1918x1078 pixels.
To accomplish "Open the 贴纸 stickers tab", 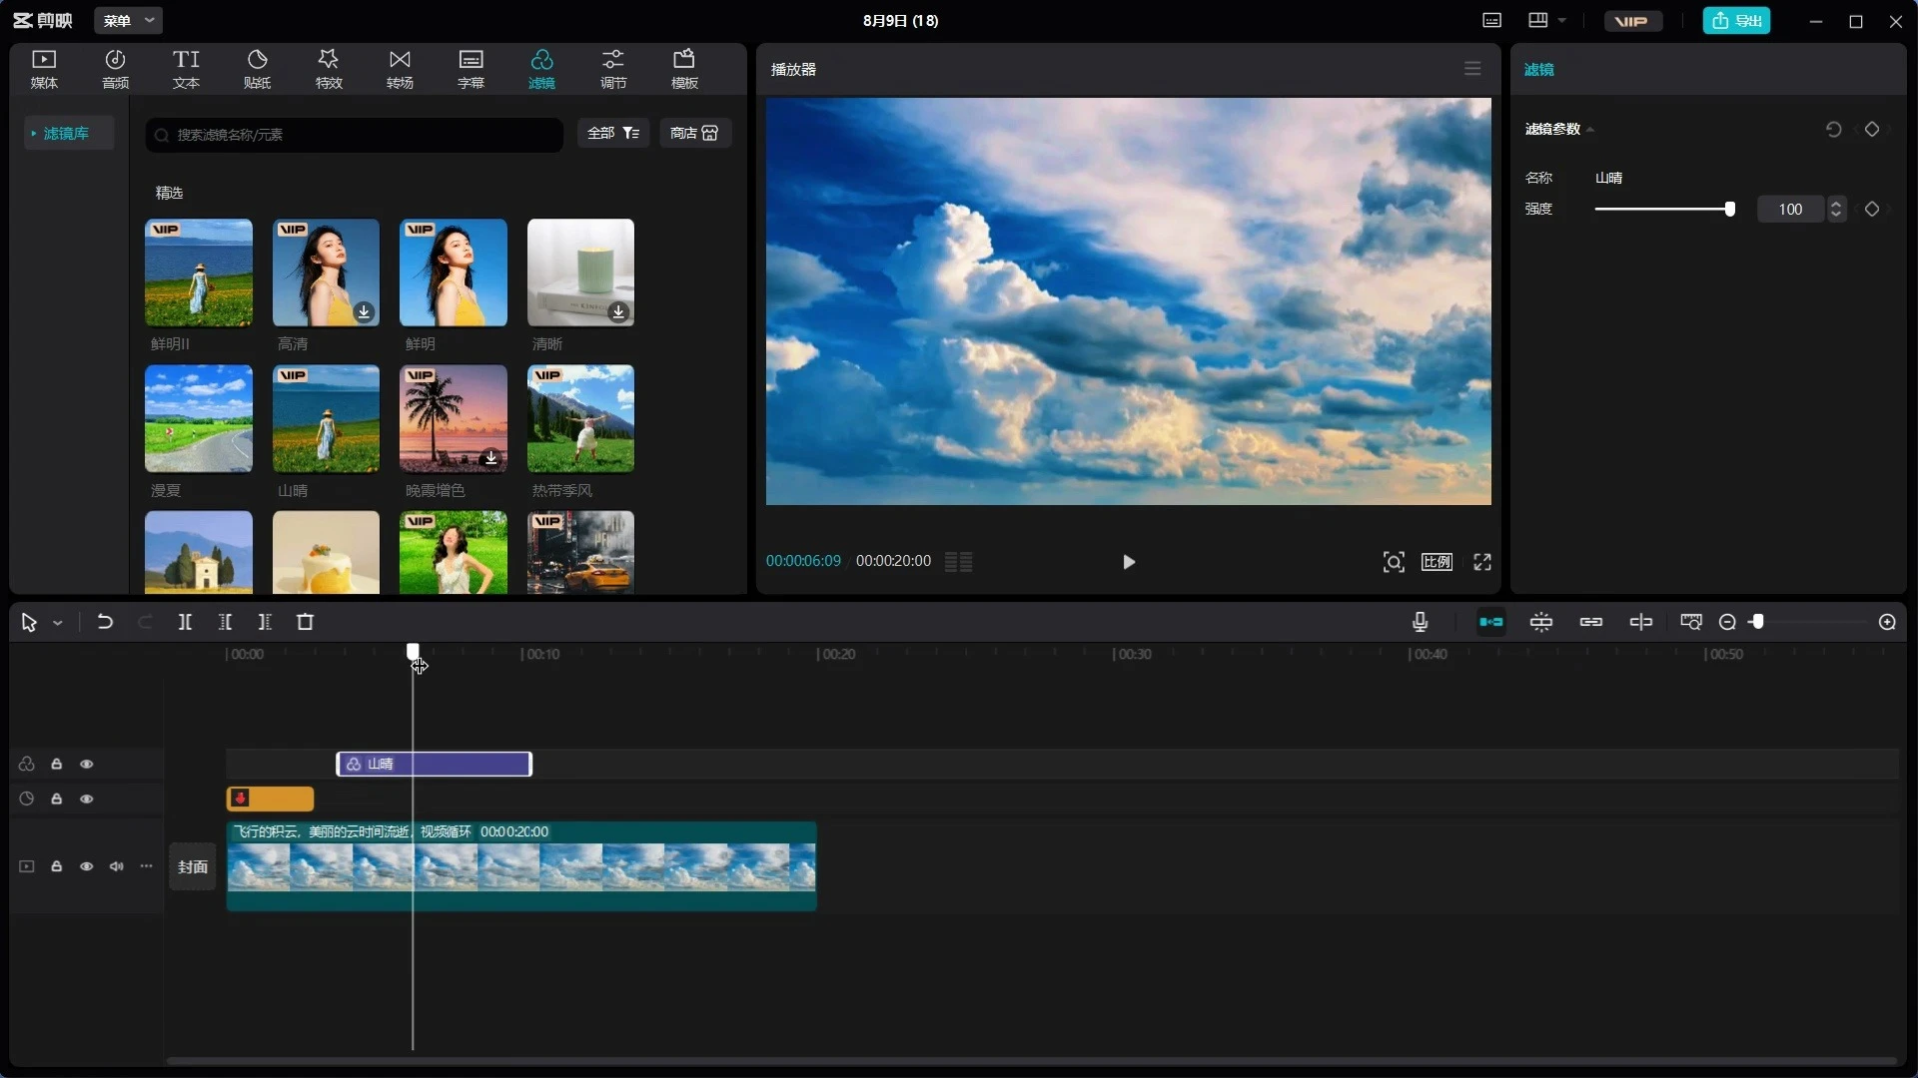I will tap(257, 69).
